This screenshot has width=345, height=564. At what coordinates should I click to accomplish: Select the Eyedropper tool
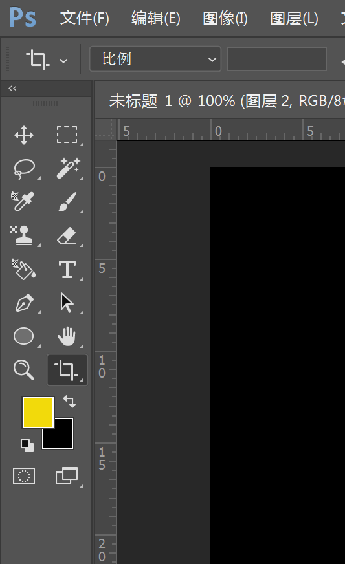pyautogui.click(x=22, y=201)
